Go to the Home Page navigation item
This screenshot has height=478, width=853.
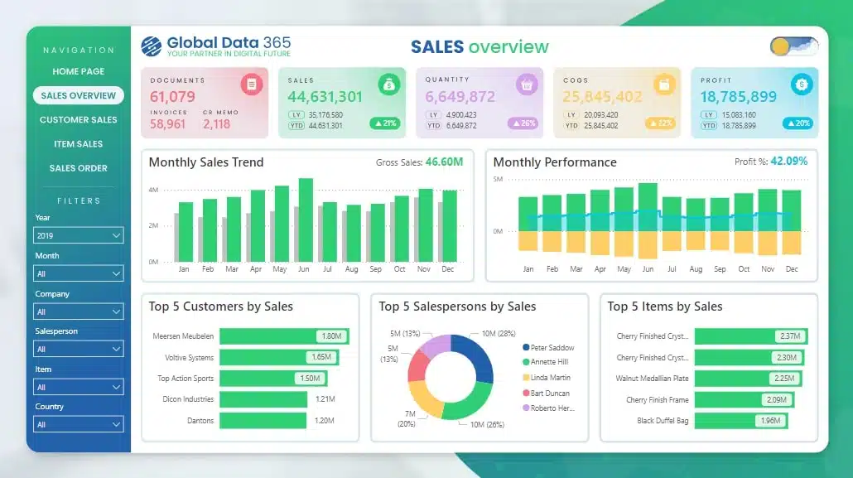coord(79,71)
